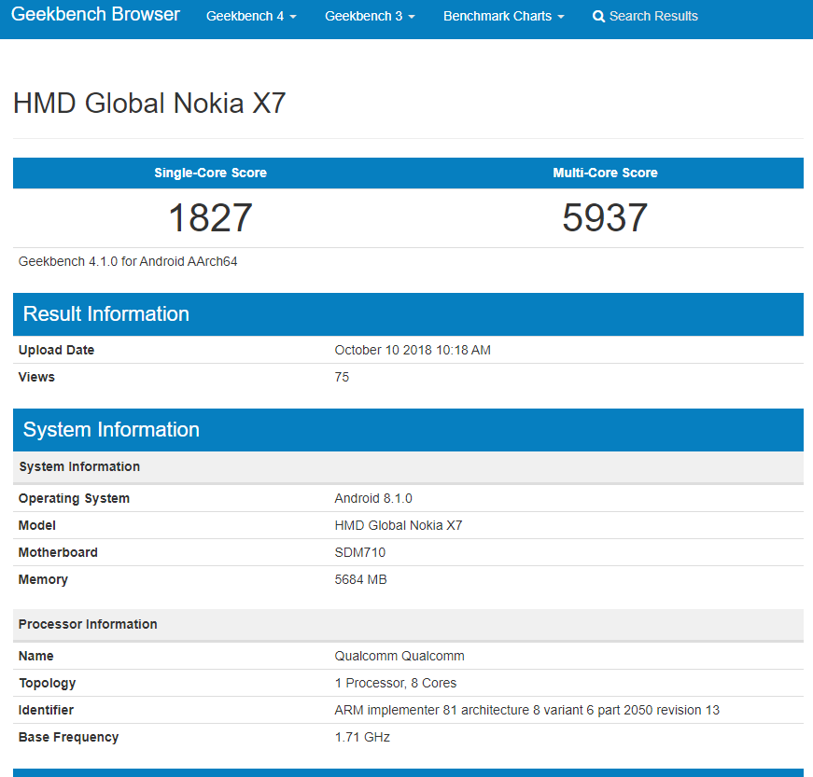Click the Search Results link text
The width and height of the screenshot is (813, 777).
point(653,16)
